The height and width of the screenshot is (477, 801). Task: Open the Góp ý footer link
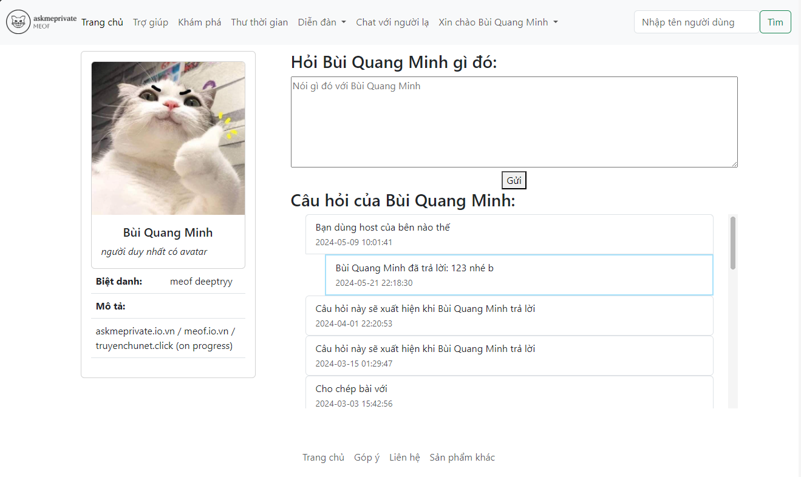point(367,458)
